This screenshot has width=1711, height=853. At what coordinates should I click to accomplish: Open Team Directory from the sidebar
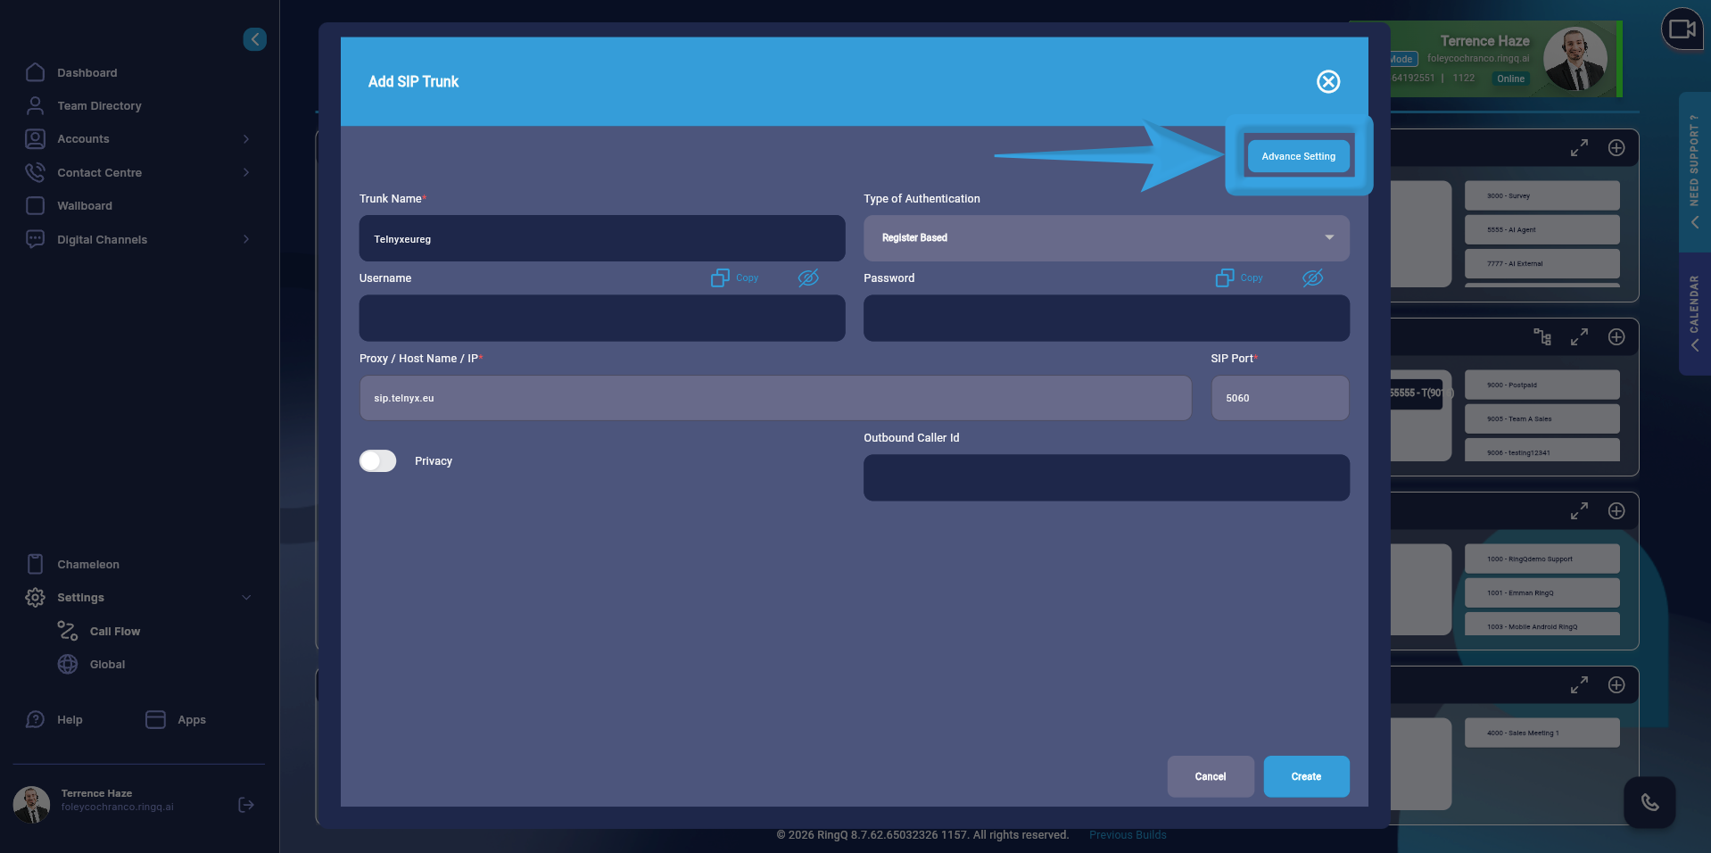[99, 105]
